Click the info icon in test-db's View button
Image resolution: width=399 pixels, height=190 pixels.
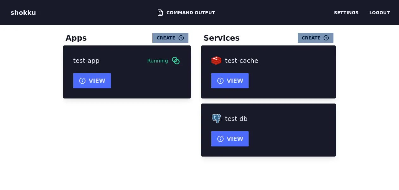click(220, 139)
